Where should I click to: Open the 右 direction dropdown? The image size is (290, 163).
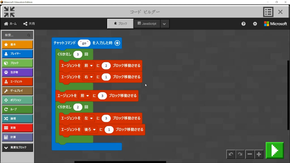88,77
